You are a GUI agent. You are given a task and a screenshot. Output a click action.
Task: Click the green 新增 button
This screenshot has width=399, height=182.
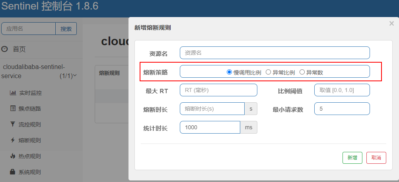coord(352,158)
